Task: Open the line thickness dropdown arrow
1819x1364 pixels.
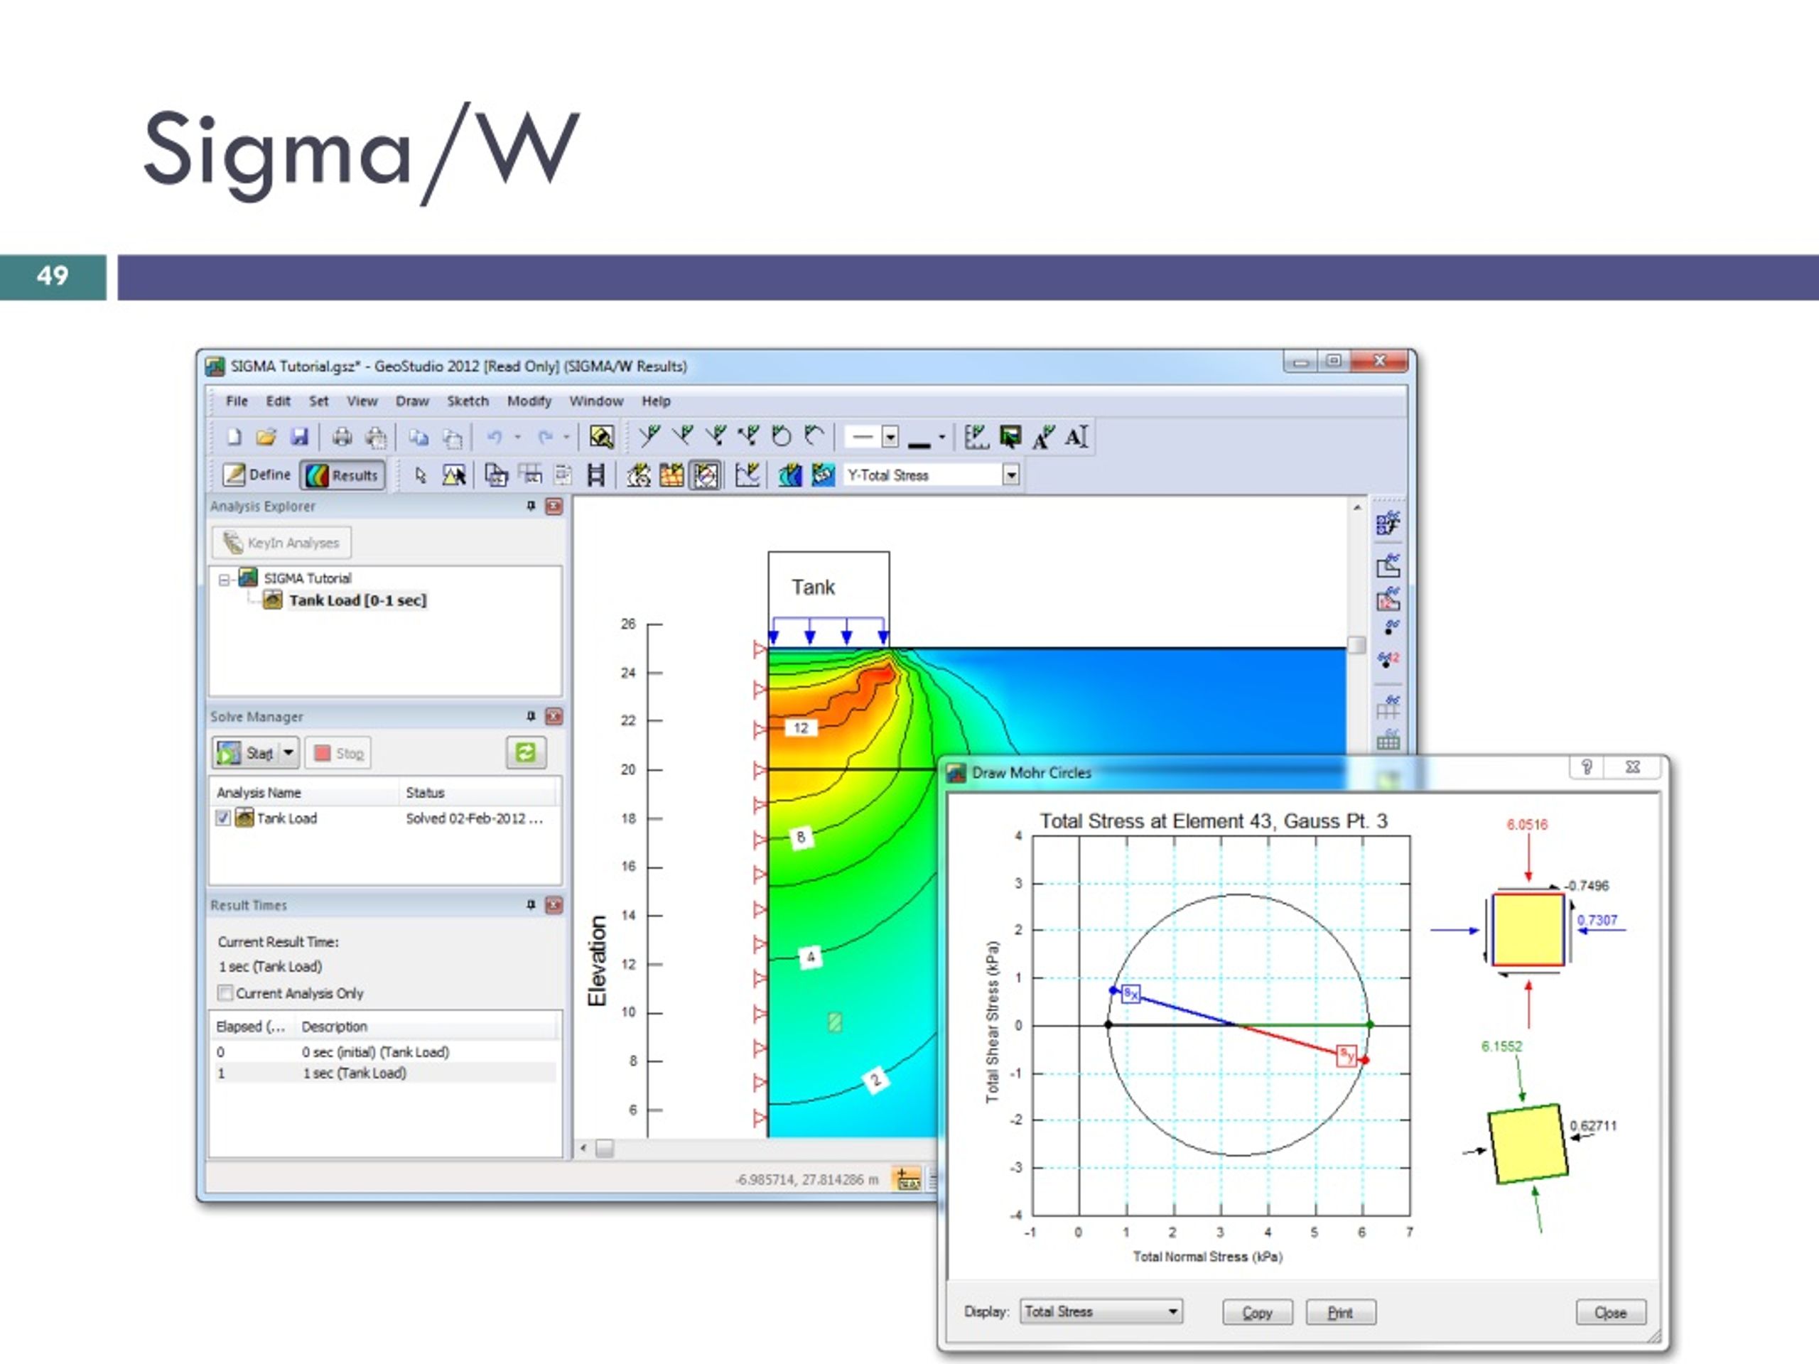Action: (x=941, y=437)
